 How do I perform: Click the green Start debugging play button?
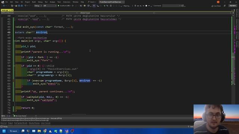[x=59, y=6]
